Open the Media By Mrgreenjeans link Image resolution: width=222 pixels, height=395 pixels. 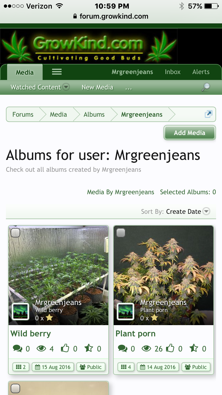(x=120, y=192)
